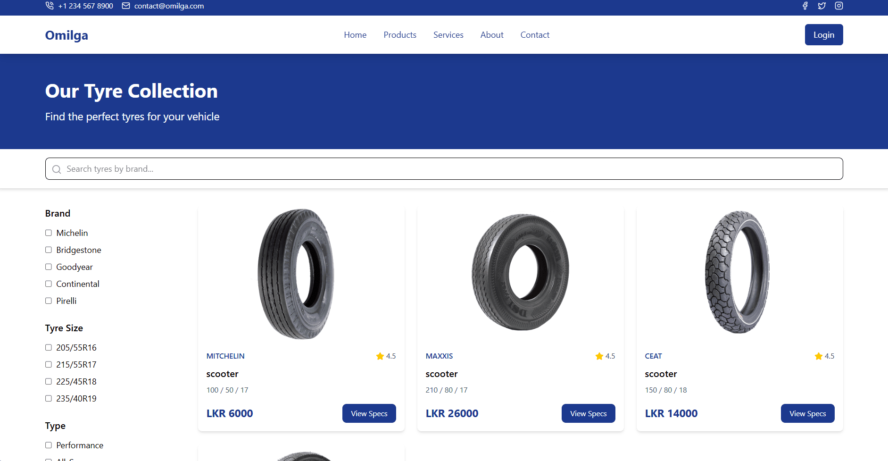View specs for the CEAT scooter tyre
Image resolution: width=888 pixels, height=461 pixels.
[x=808, y=413]
